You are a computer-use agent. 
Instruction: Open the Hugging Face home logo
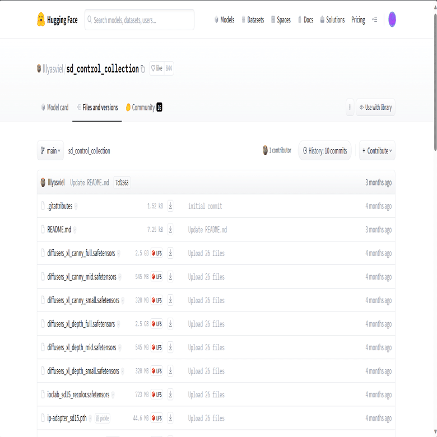tap(57, 20)
